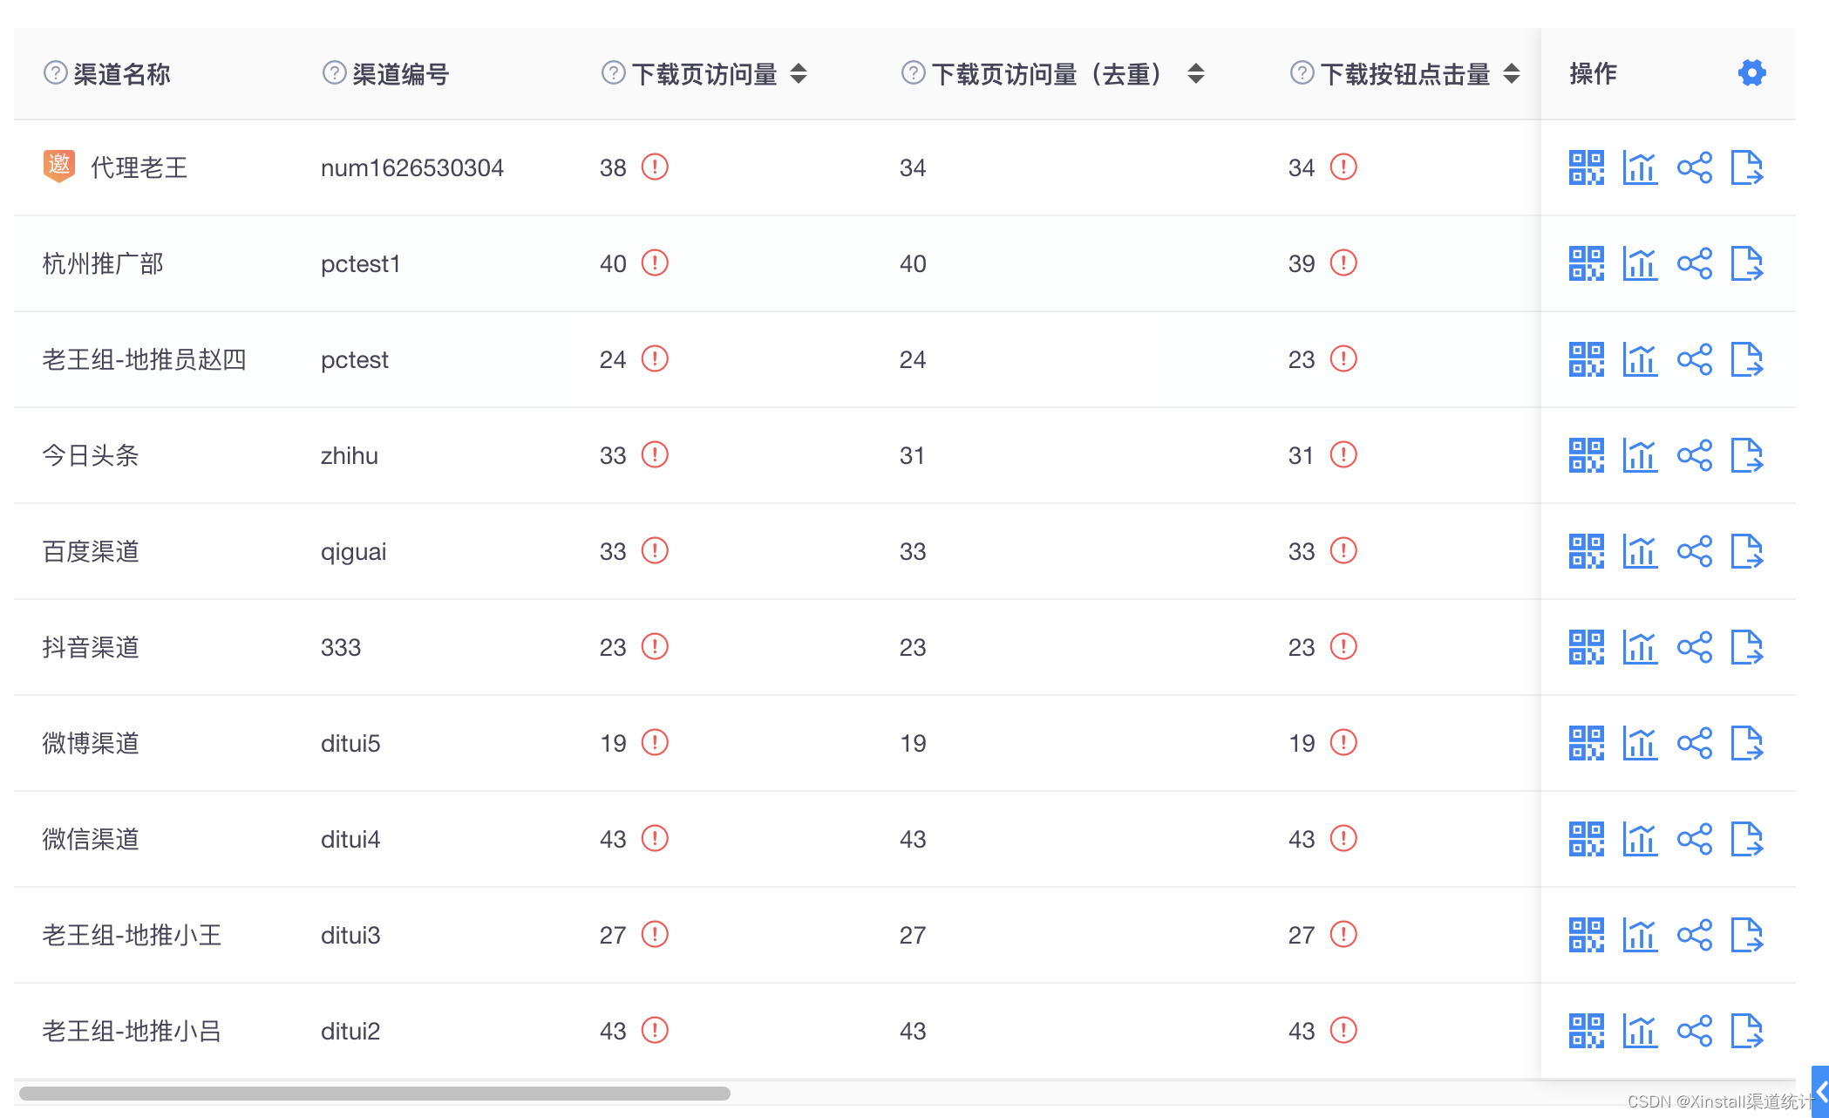Select channel code qiguai
The width and height of the screenshot is (1829, 1118).
pos(353,552)
